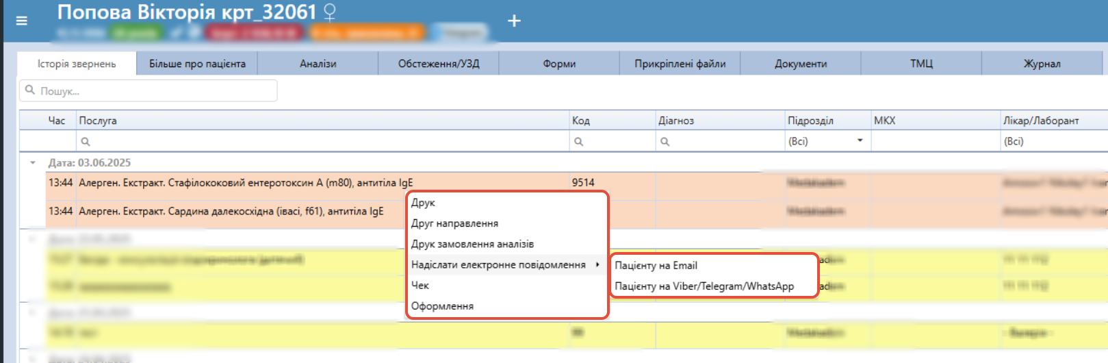
Task: Sort by Підрозділ column header
Action: (x=827, y=121)
